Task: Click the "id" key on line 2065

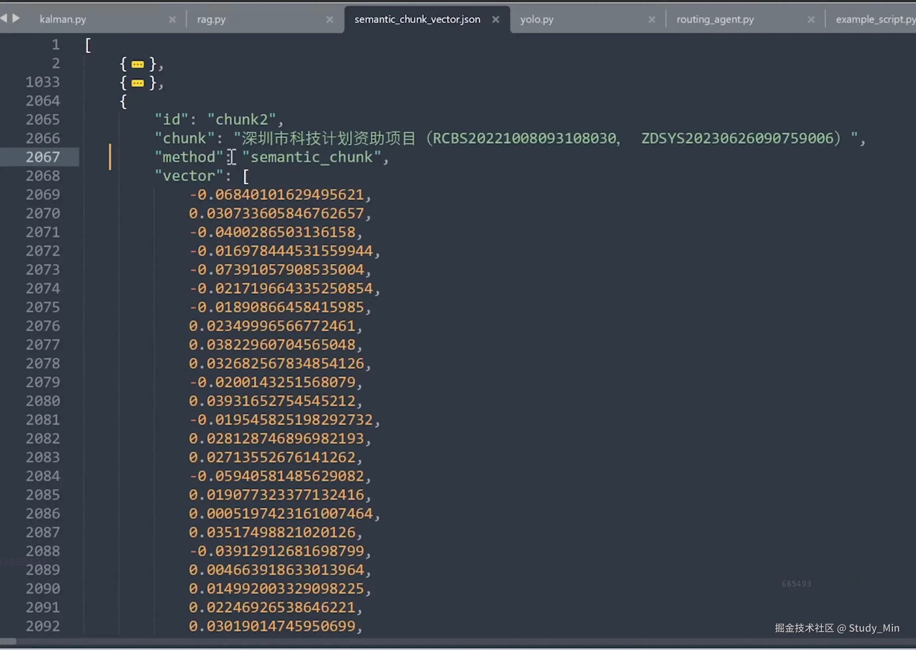Action: click(x=171, y=119)
